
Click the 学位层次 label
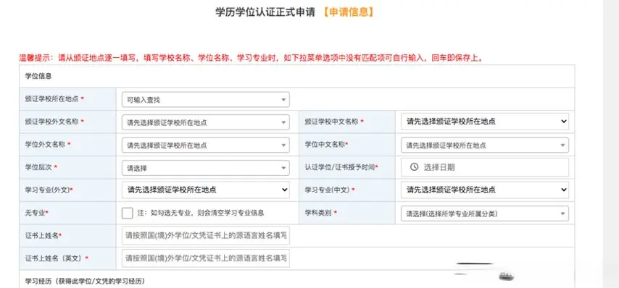click(x=41, y=167)
